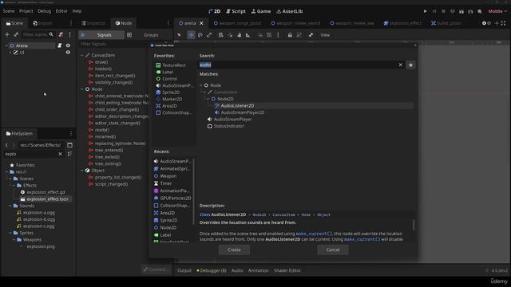Open the Scene menu
The height and width of the screenshot is (287, 511).
coord(9,11)
